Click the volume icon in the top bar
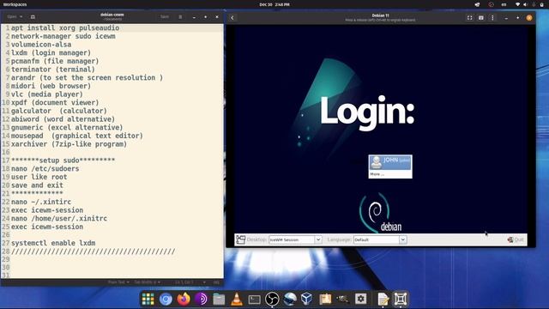This screenshot has height=309, width=549. [525, 4]
